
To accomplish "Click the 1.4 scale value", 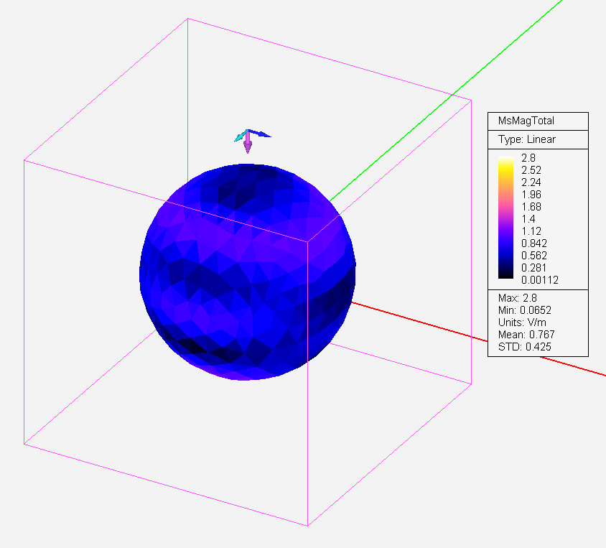I will [528, 219].
